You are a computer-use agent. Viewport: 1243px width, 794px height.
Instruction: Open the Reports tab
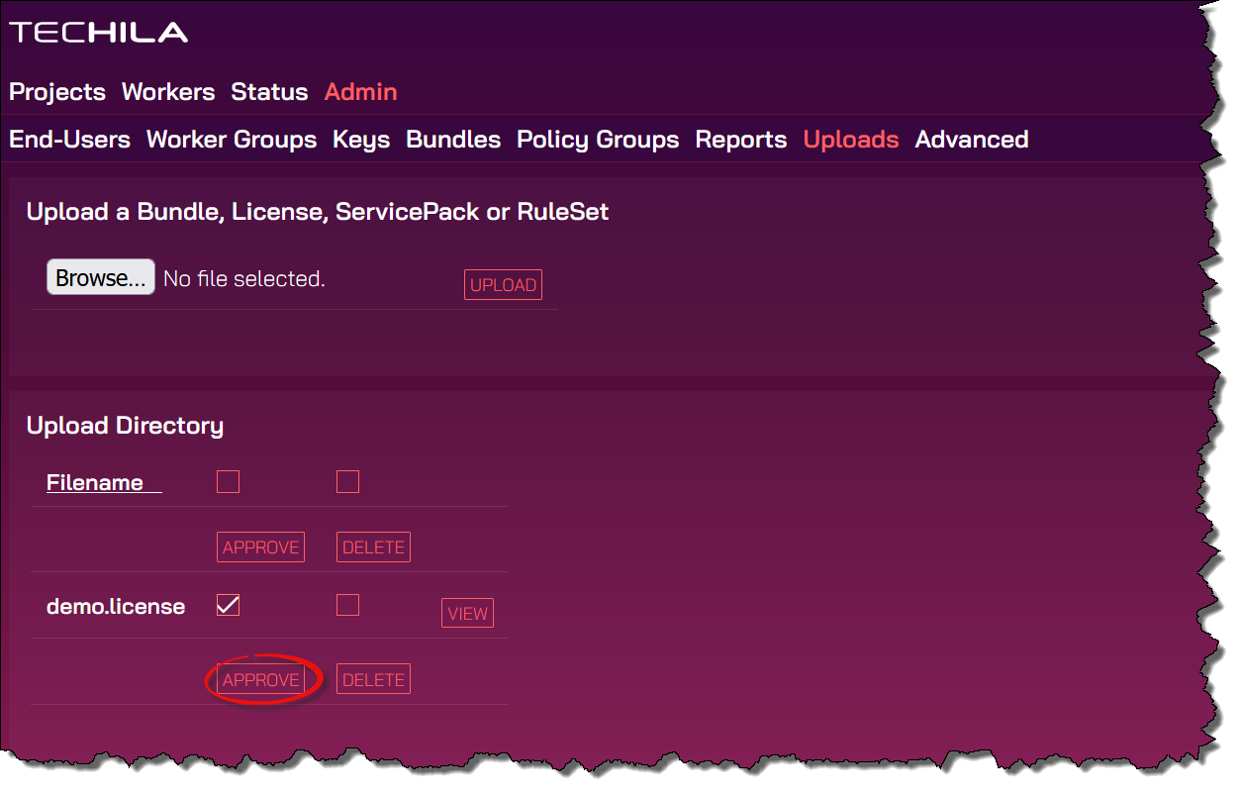tap(741, 140)
